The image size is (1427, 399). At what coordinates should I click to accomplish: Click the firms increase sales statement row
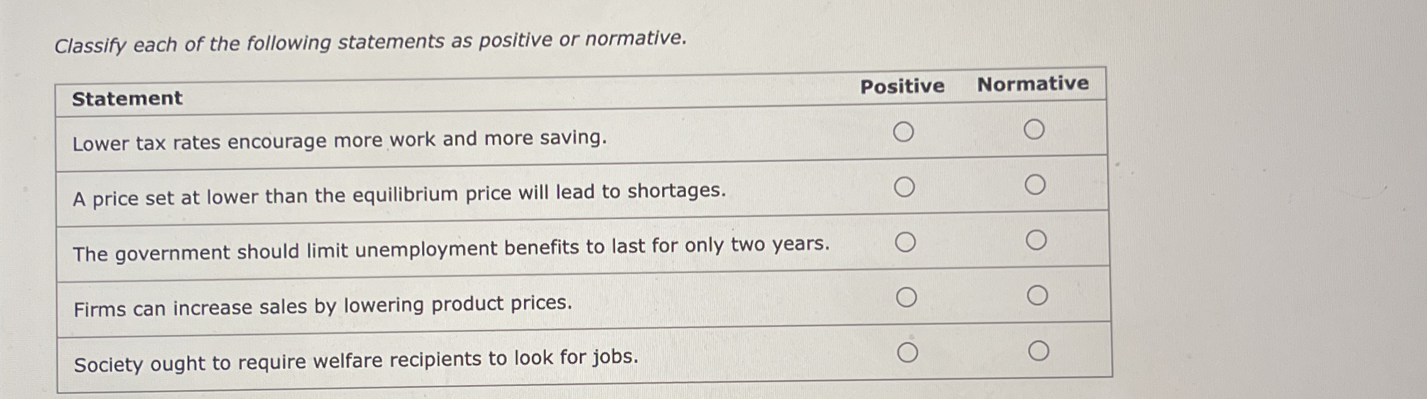click(x=322, y=304)
